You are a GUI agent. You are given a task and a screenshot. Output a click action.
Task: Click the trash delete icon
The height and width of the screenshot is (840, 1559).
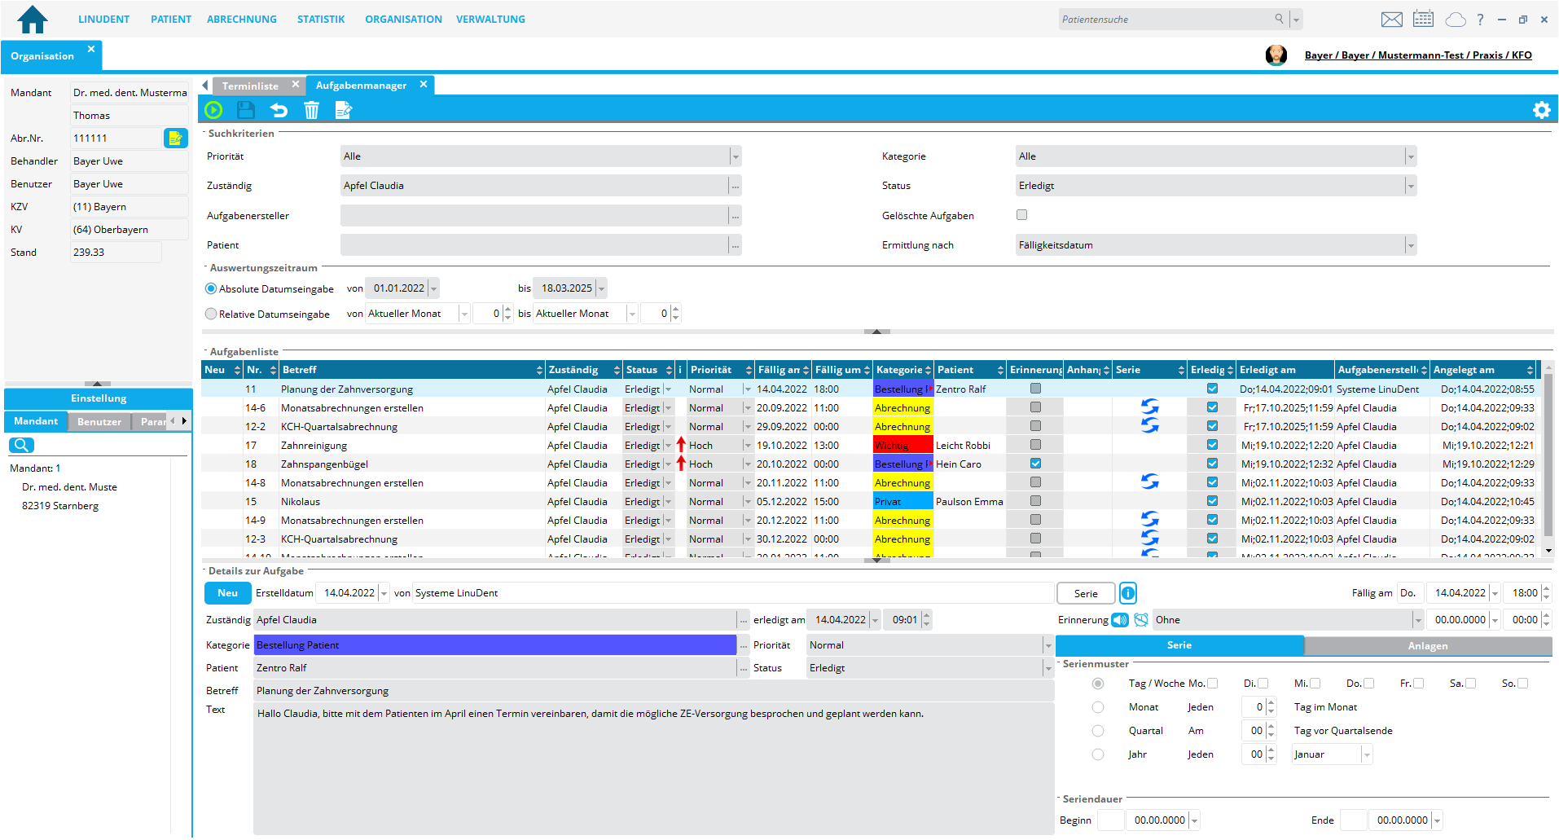(x=311, y=110)
